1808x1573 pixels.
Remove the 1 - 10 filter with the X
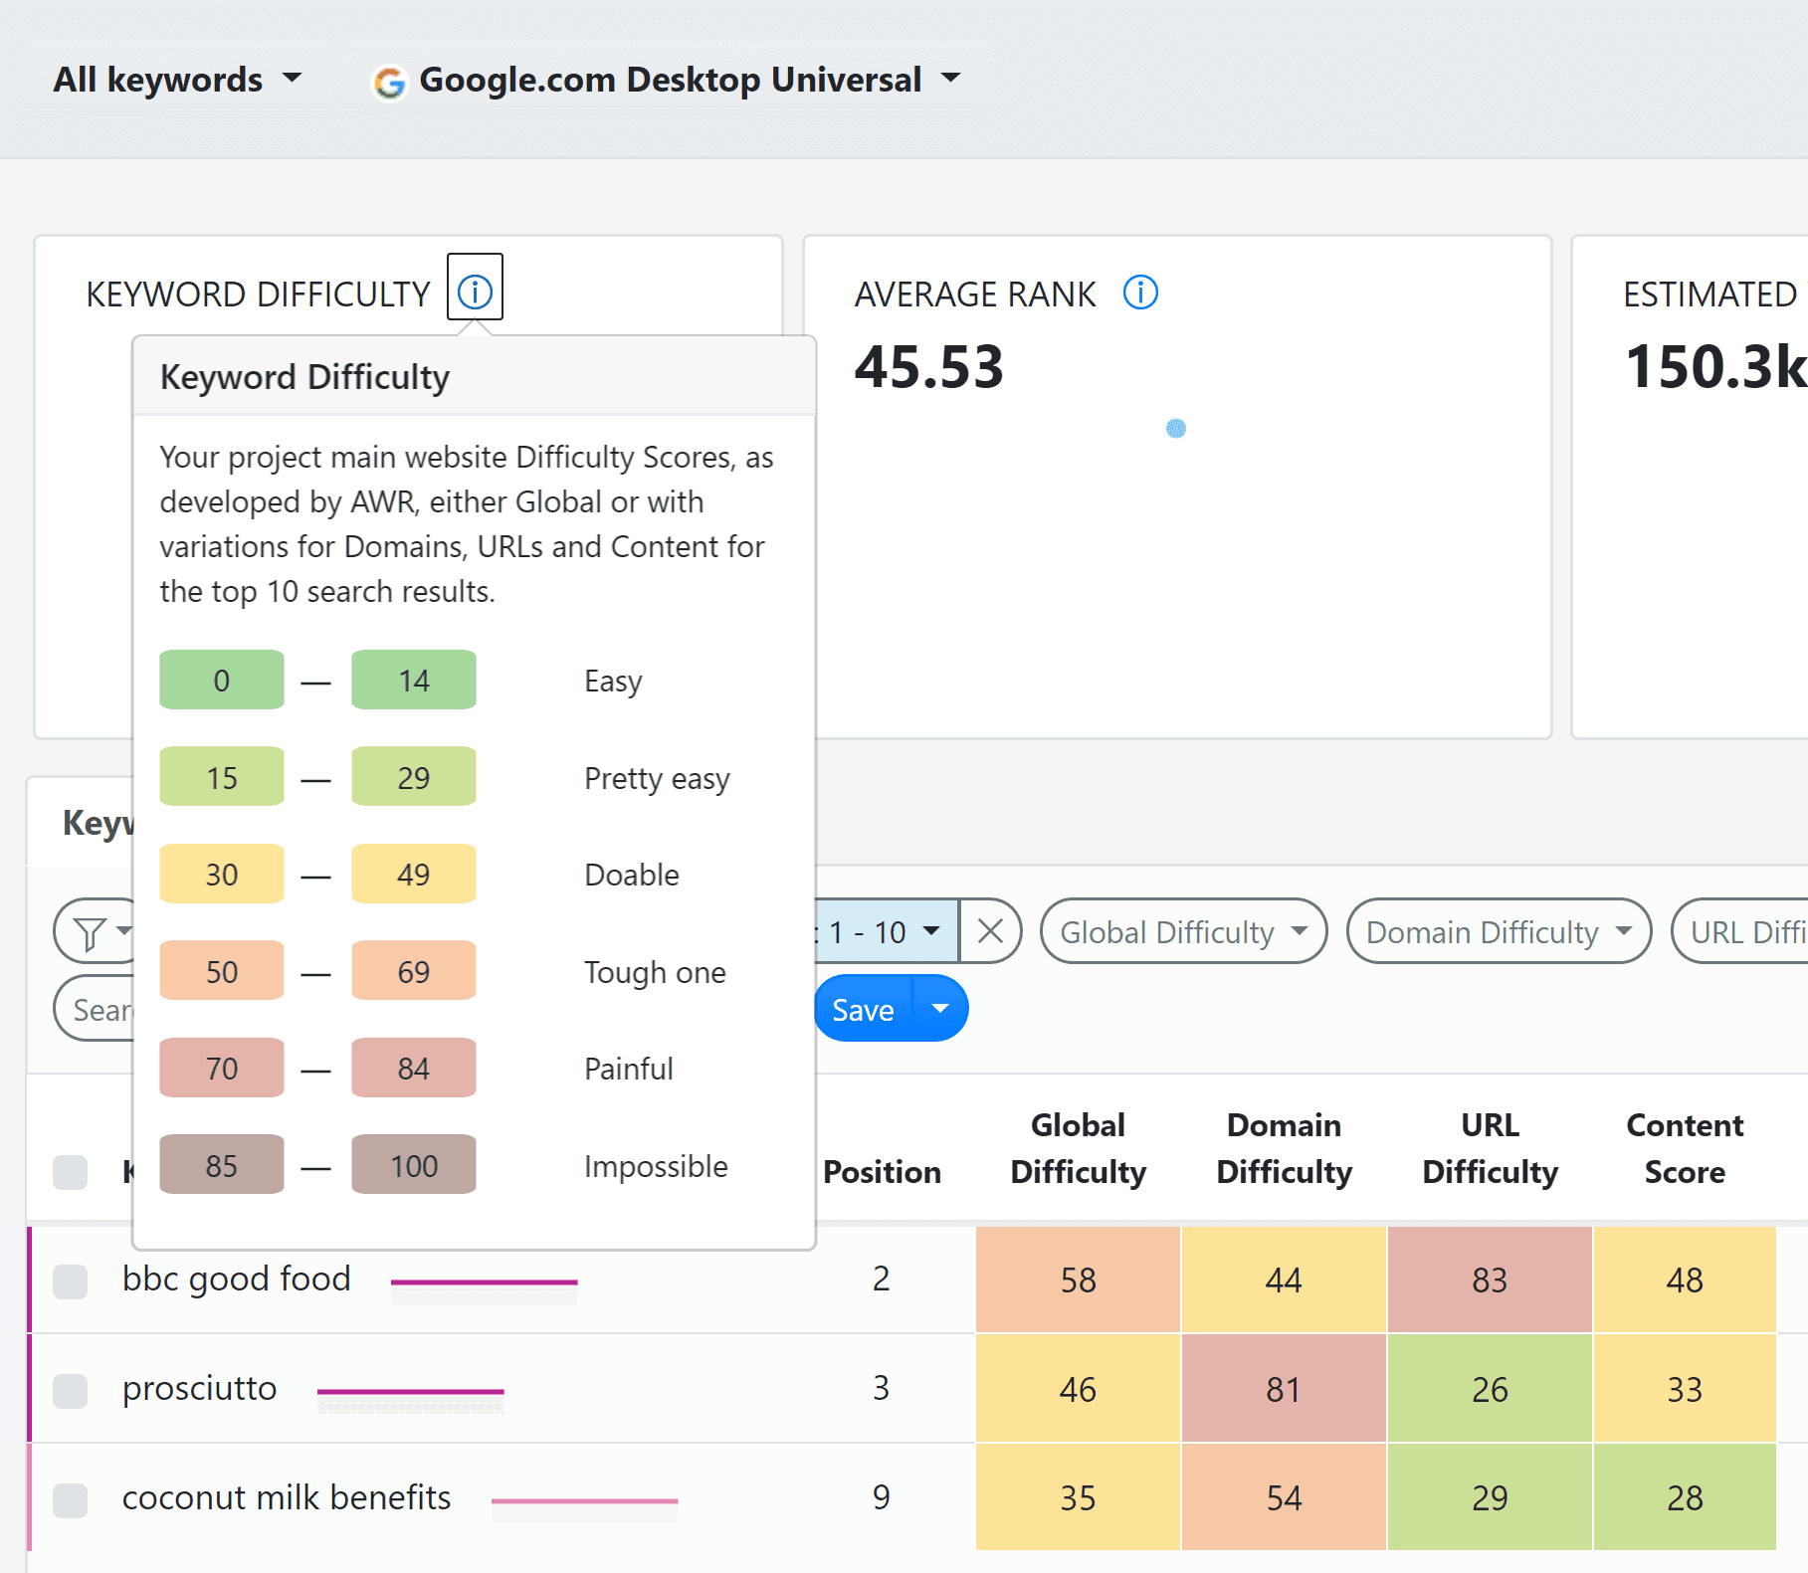point(990,931)
